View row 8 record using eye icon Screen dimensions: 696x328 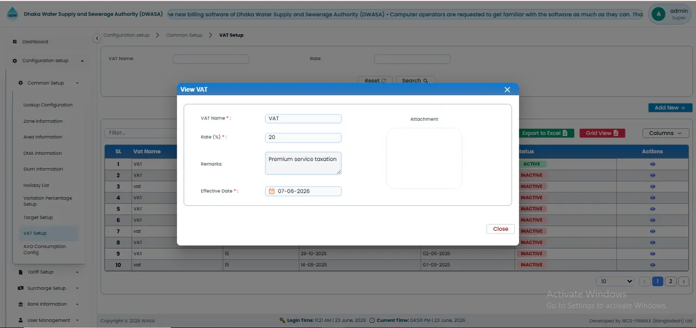652,242
